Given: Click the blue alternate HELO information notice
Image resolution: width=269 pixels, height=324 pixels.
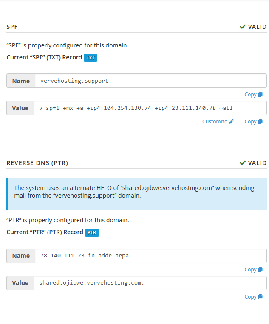Looking at the screenshot, I should (137, 194).
